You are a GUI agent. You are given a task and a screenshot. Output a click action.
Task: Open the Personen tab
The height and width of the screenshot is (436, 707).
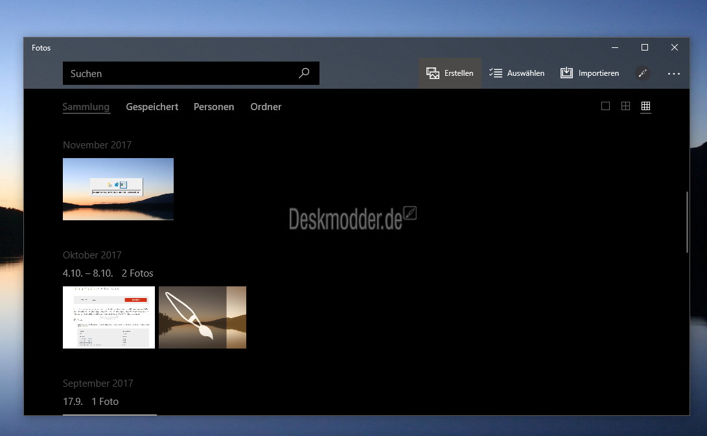(214, 107)
